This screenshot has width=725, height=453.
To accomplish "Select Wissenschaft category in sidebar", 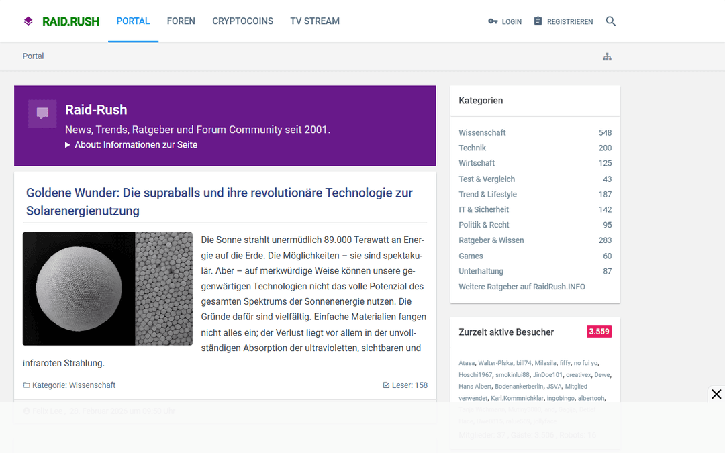I will point(482,133).
